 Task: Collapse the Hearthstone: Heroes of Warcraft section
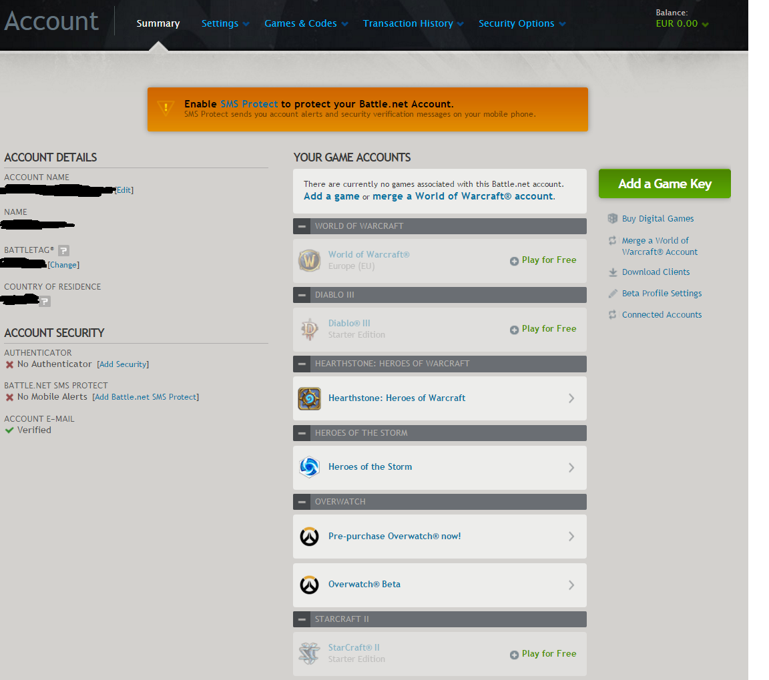(x=302, y=364)
